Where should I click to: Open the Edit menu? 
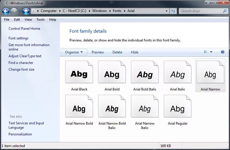17,20
